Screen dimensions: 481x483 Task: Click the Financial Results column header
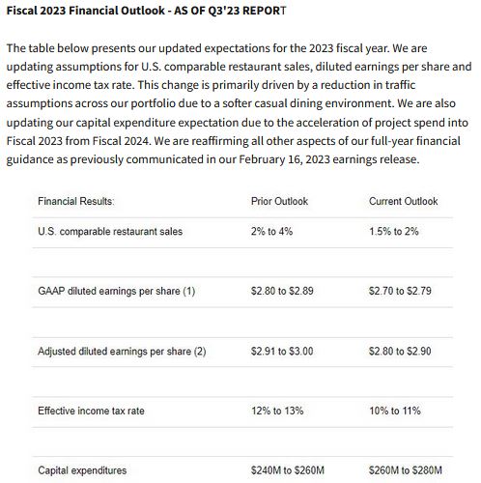click(x=76, y=201)
